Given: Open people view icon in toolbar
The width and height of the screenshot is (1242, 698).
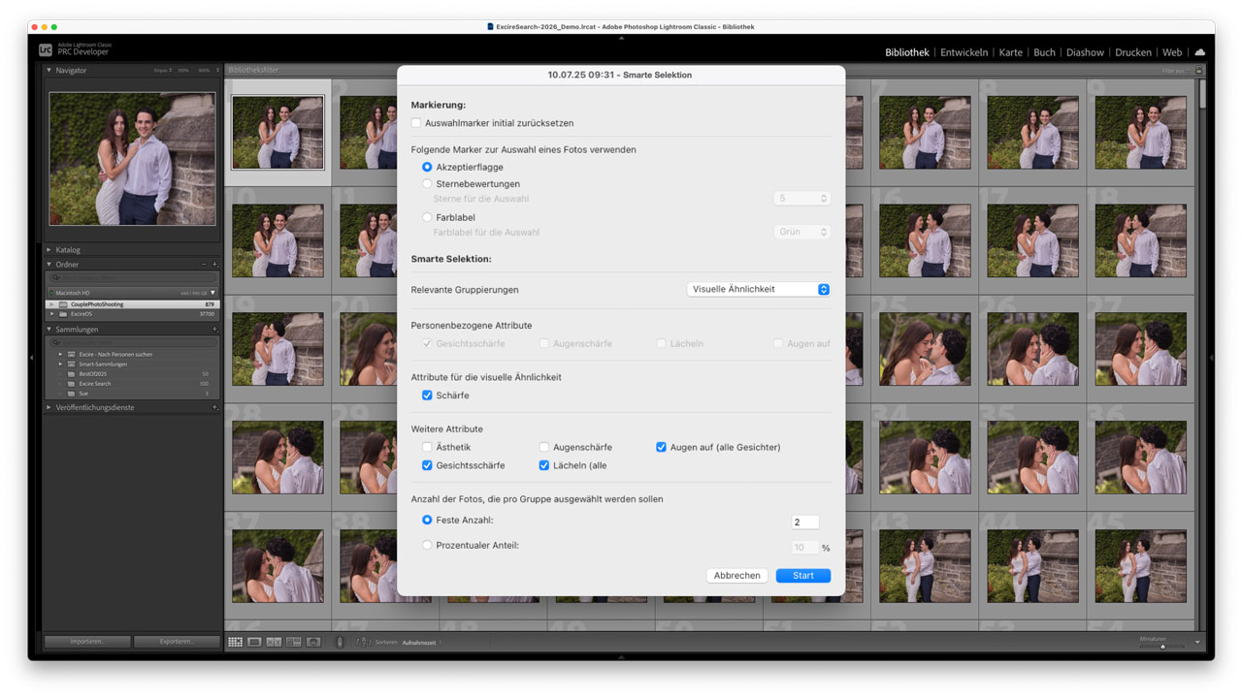Looking at the screenshot, I should [x=313, y=642].
